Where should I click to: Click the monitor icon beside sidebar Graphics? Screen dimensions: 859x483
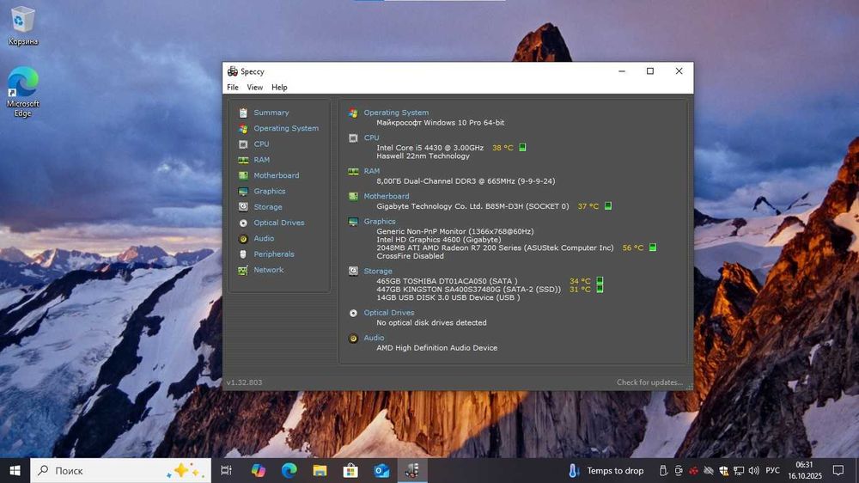(x=243, y=192)
